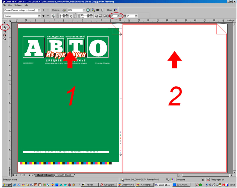
Task: Select the Marks Placement tool
Action: (x=5, y=35)
